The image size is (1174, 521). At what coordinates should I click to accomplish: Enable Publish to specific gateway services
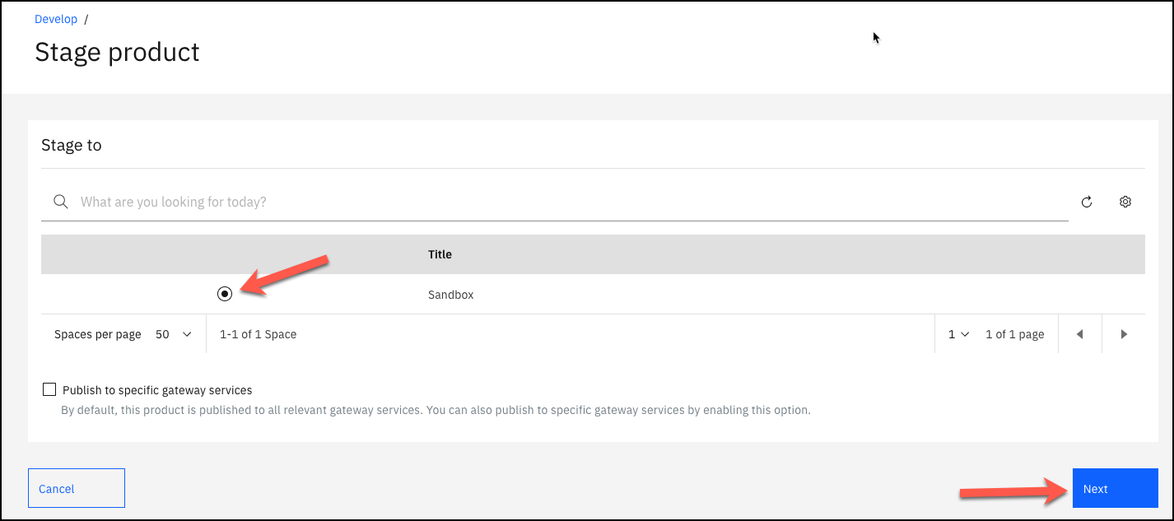click(x=49, y=389)
